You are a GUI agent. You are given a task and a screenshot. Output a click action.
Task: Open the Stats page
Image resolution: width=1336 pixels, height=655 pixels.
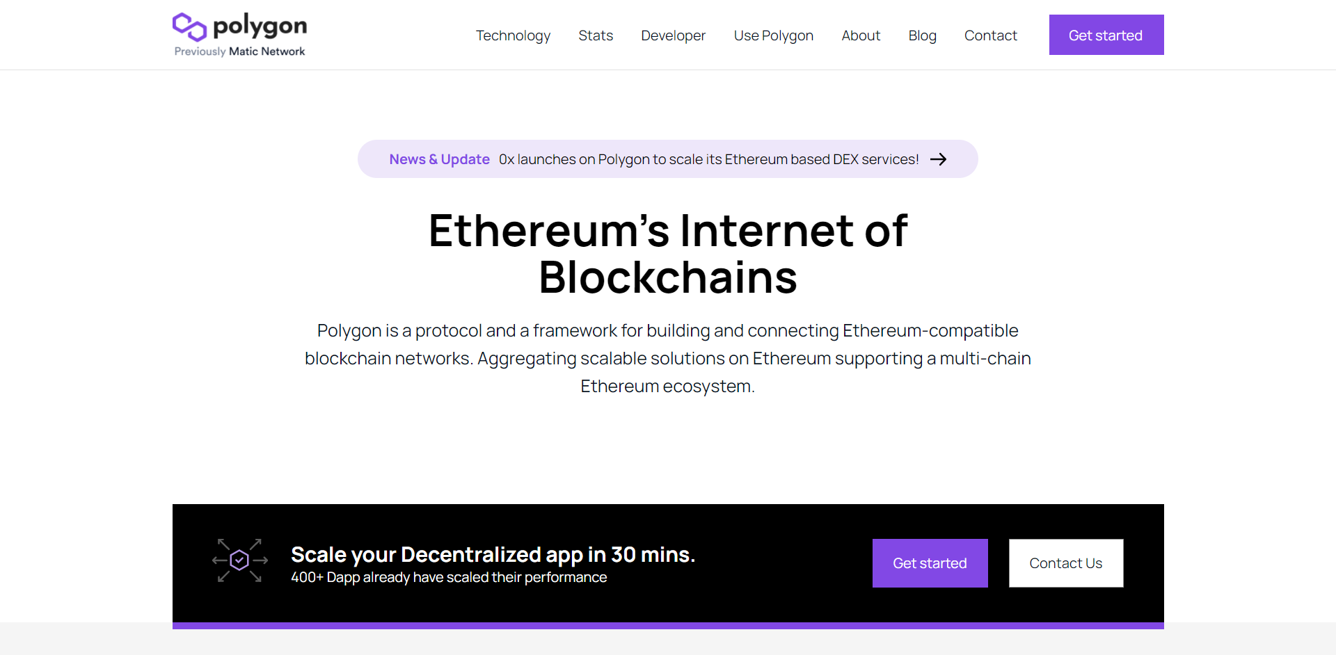point(595,35)
